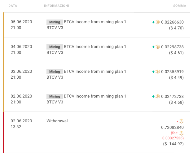Click the BTCV coin icon next to 0.02355919
Viewport: 193px width, 153px height.
tap(158, 72)
